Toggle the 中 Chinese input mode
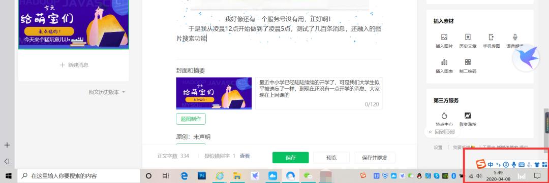 point(491,164)
